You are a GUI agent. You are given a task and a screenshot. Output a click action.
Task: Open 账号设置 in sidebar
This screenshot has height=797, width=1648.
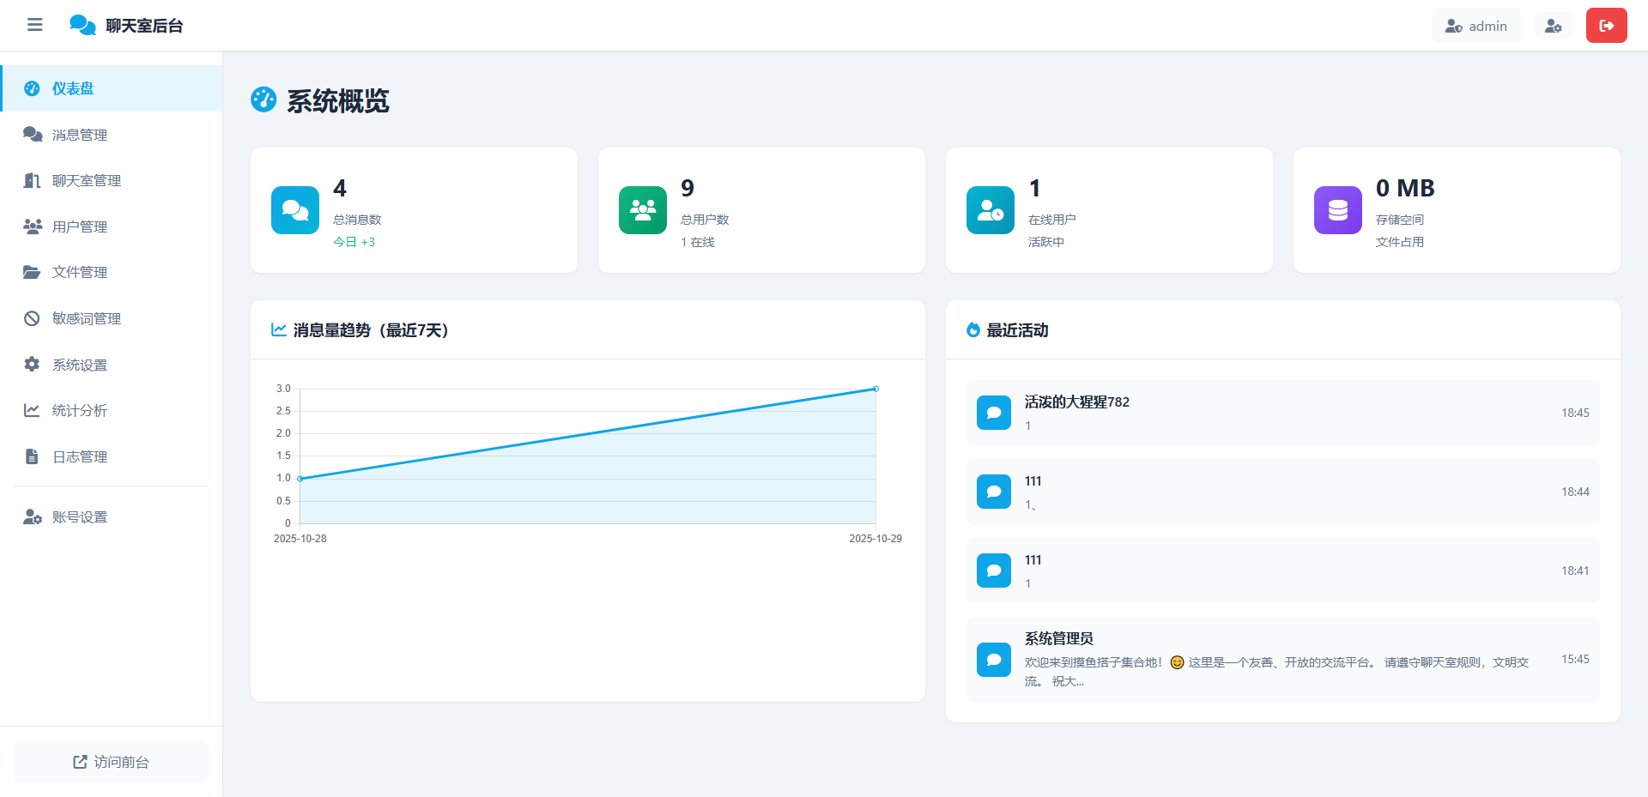click(79, 516)
